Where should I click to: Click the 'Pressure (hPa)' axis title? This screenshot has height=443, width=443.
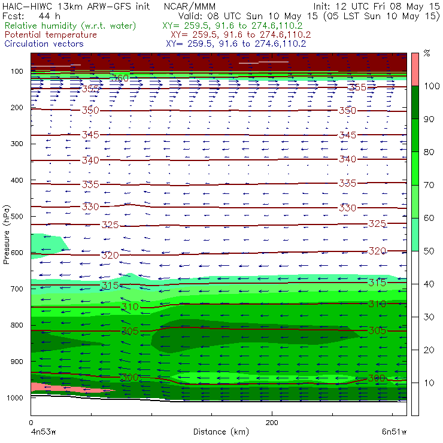coord(7,235)
